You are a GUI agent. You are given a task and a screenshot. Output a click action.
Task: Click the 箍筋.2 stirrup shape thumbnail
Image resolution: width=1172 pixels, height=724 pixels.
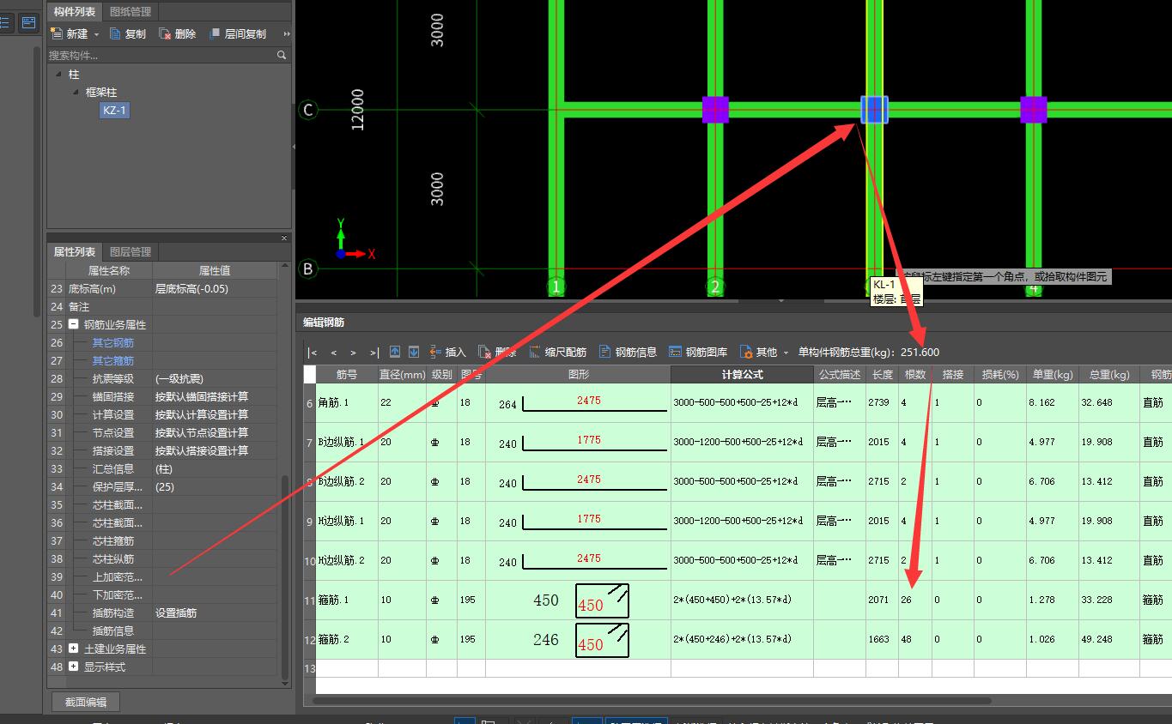pos(602,640)
